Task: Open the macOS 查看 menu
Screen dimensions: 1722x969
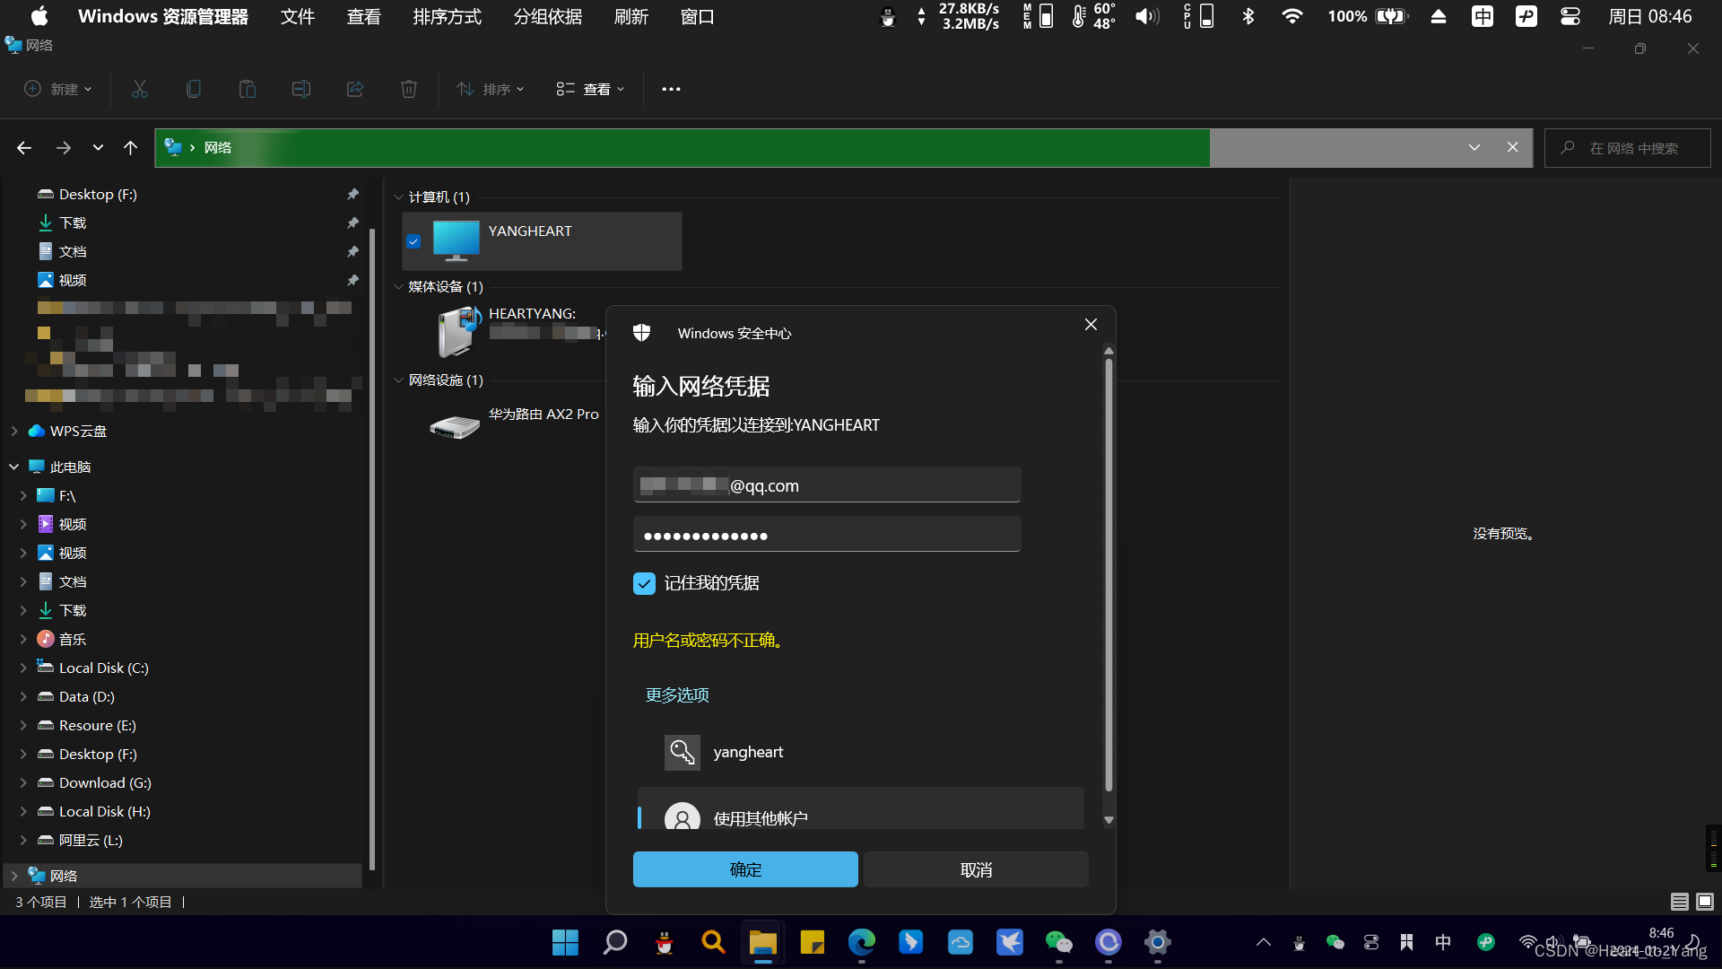Action: [x=363, y=16]
